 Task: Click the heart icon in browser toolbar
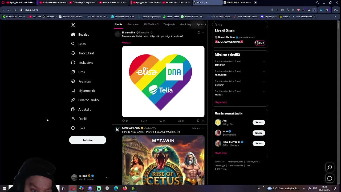(x=298, y=10)
